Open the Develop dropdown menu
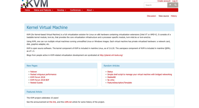The image size is (199, 108). click(62, 10)
